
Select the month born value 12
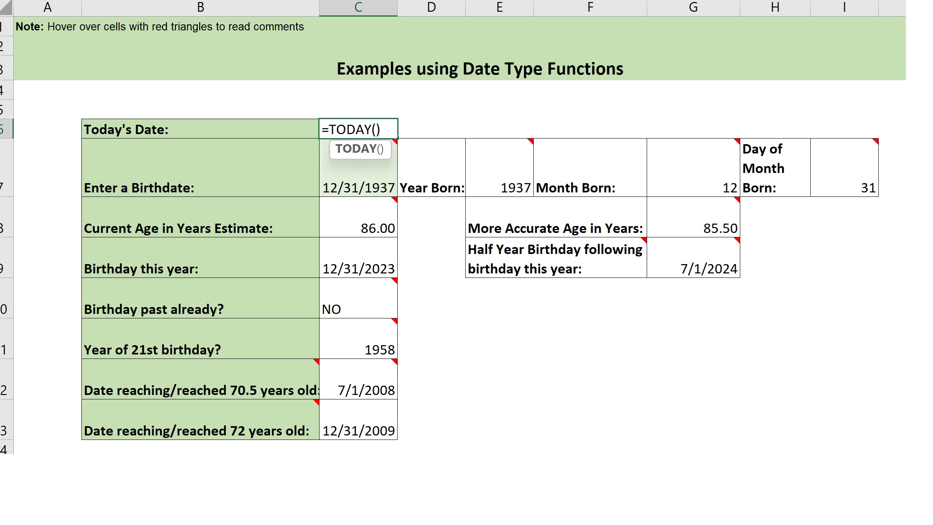(693, 168)
